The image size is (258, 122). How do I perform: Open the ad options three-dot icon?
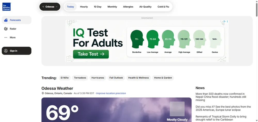coord(227,22)
